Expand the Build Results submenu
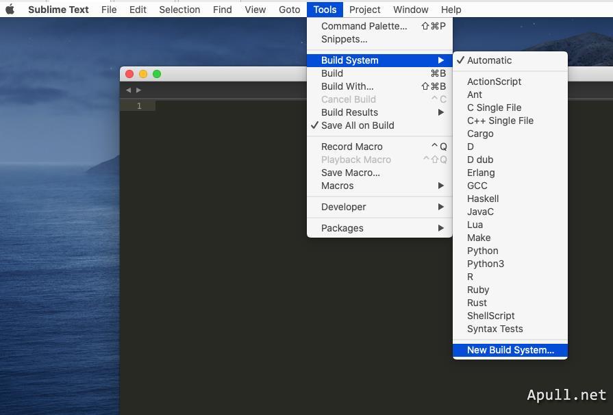613x415 pixels. coord(379,112)
